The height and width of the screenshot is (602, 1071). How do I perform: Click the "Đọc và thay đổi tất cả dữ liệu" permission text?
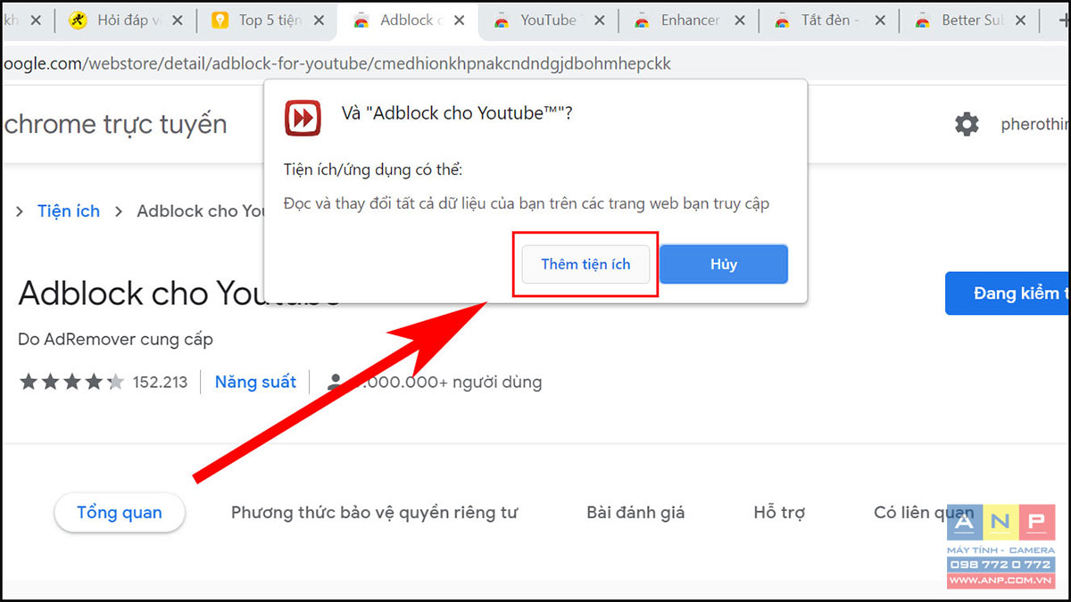[x=527, y=203]
